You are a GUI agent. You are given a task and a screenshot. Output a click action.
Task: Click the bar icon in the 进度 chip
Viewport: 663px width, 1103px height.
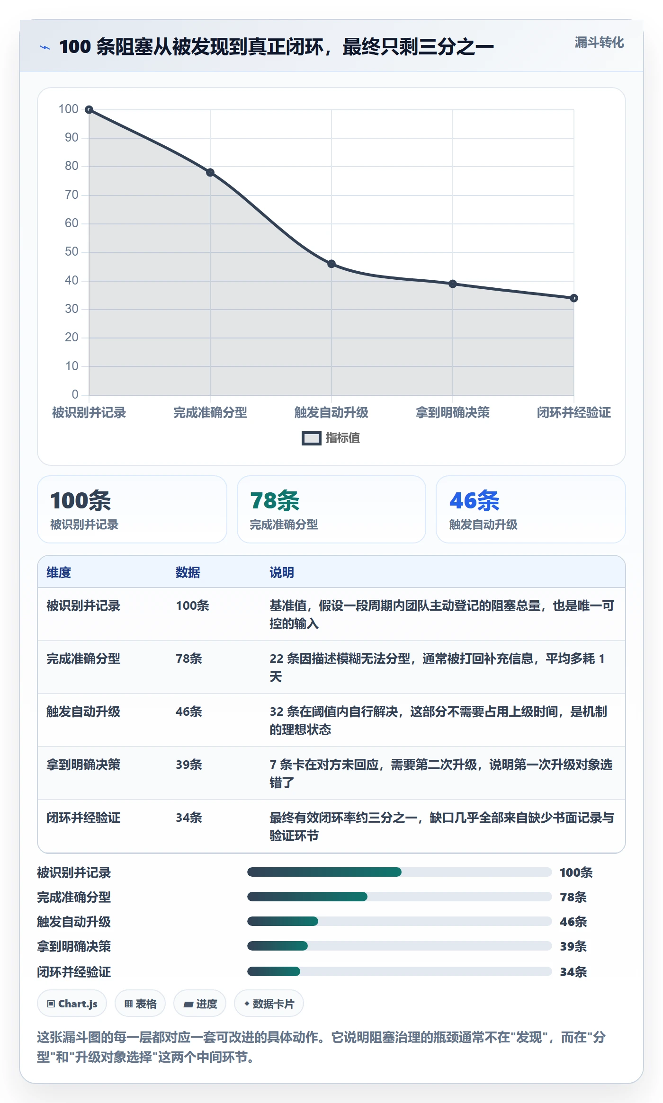(x=188, y=1004)
